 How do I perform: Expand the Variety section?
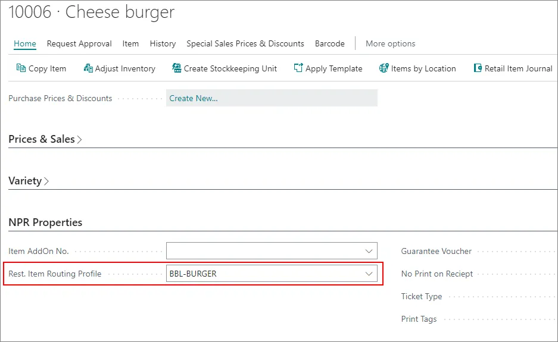pos(29,181)
